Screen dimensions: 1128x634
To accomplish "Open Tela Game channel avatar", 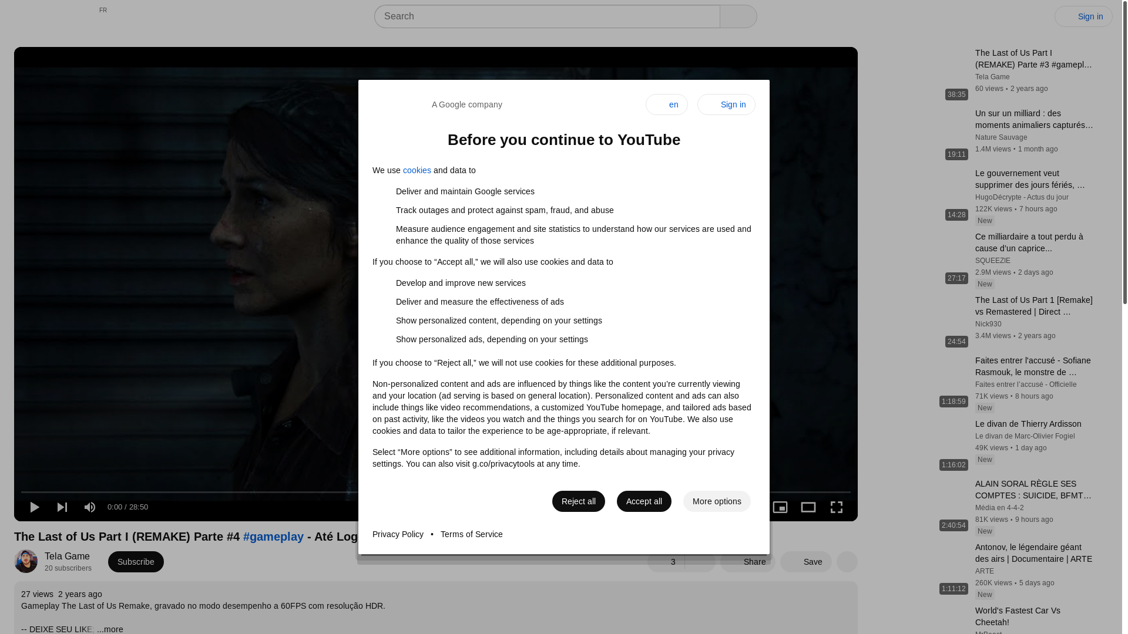I will (26, 561).
